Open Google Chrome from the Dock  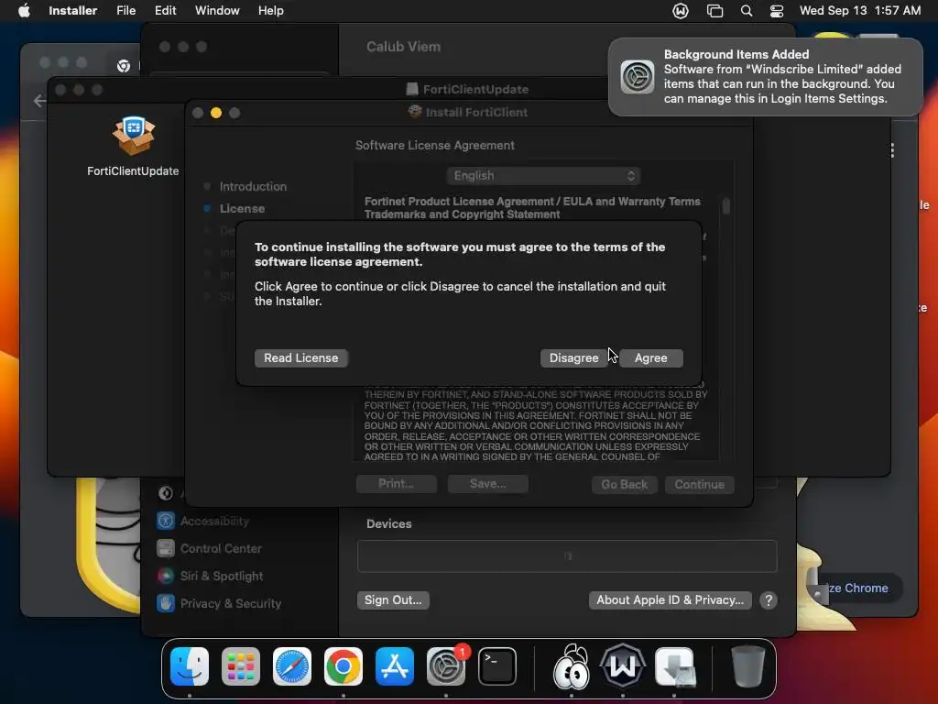[344, 666]
